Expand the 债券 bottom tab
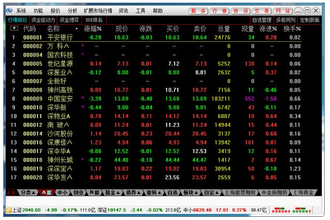Viewport: 330px width, 220px height. point(133,193)
